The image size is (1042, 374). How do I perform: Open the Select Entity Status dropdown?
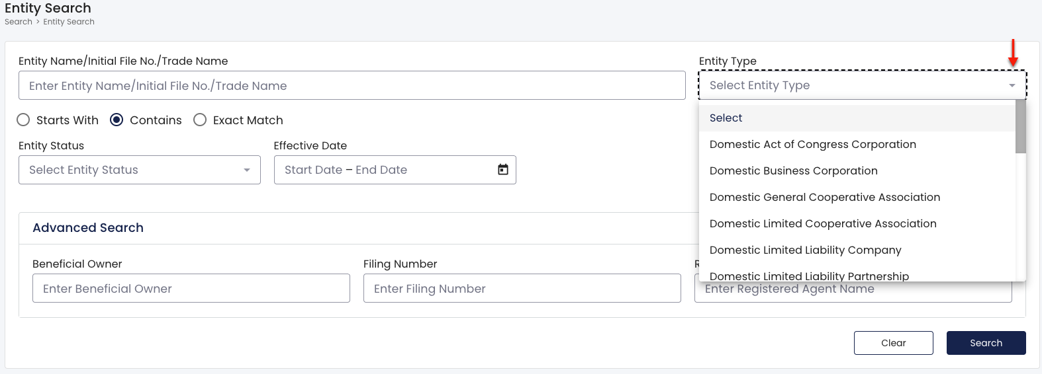point(140,170)
